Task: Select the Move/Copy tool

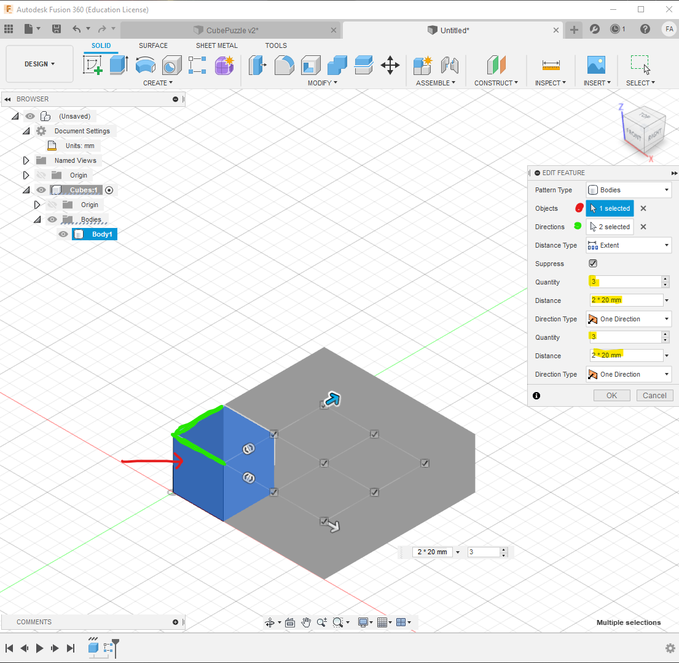Action: coord(389,65)
